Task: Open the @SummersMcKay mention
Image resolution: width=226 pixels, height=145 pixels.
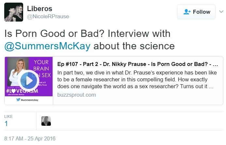Action: pyautogui.click(x=47, y=46)
